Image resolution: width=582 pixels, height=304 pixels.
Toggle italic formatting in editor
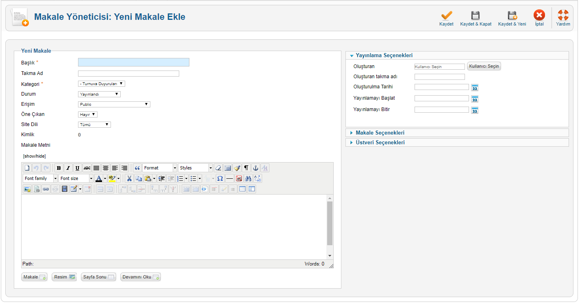[x=68, y=168]
